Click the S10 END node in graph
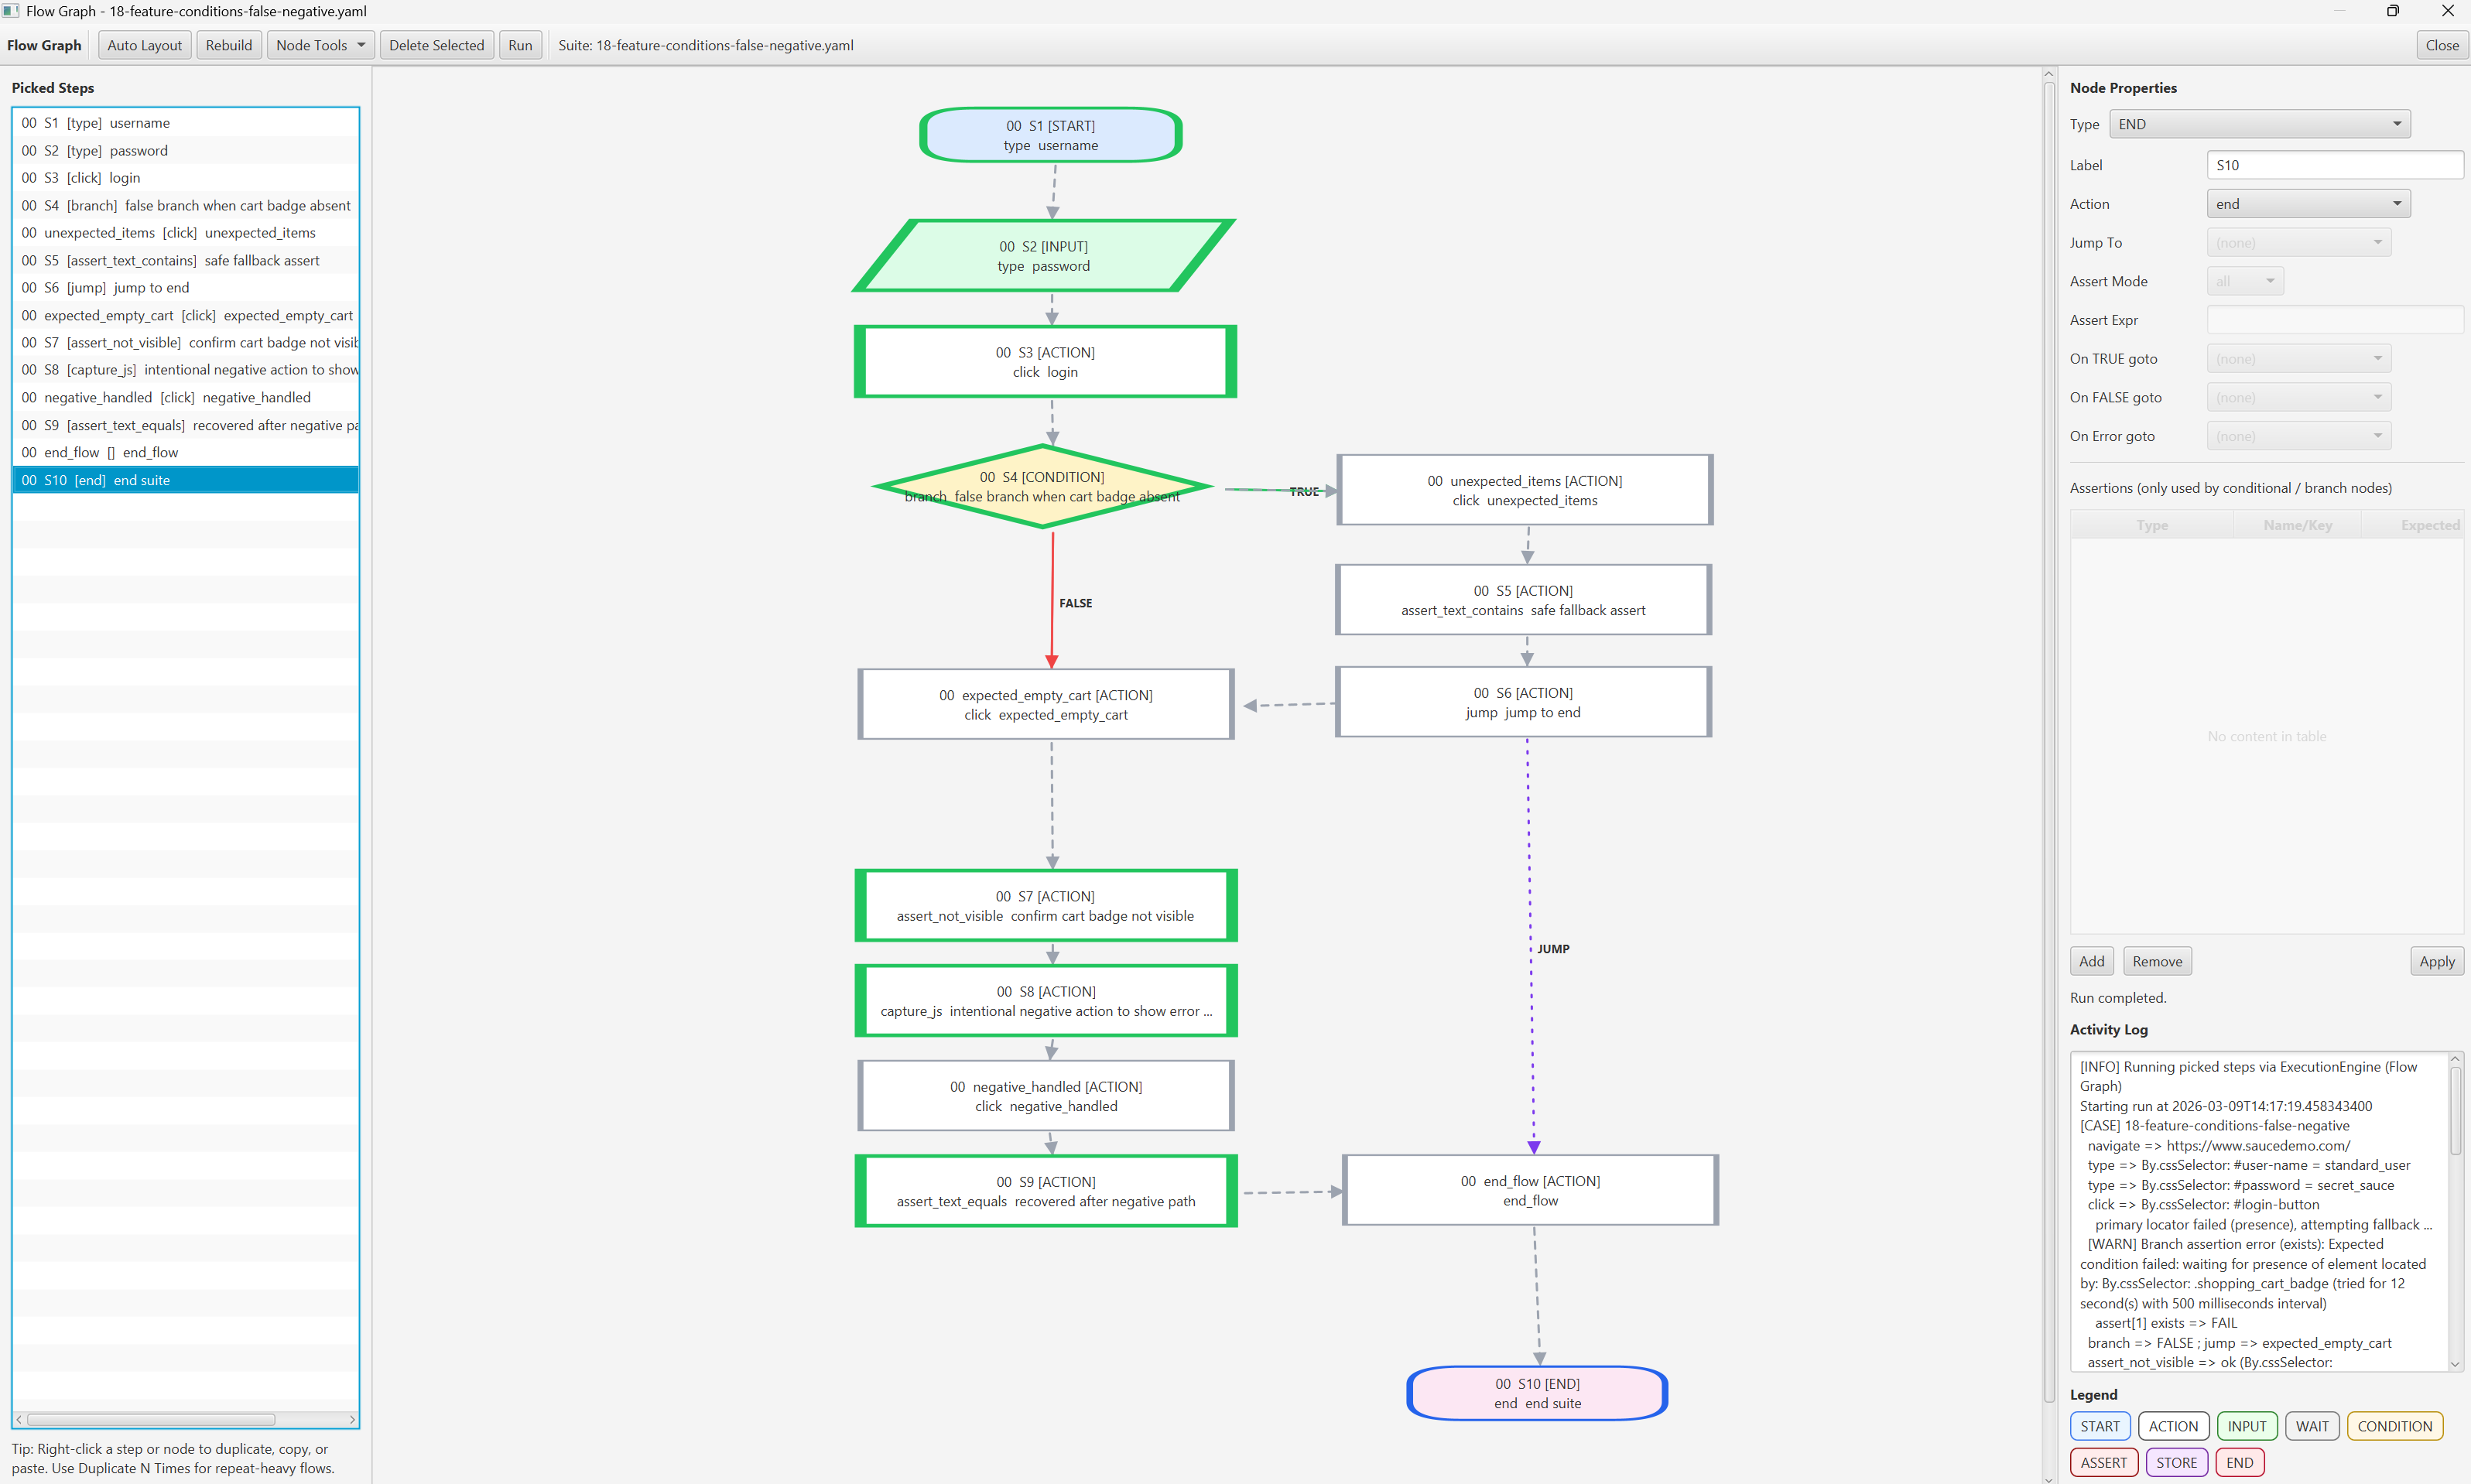The image size is (2471, 1484). point(1537,1393)
